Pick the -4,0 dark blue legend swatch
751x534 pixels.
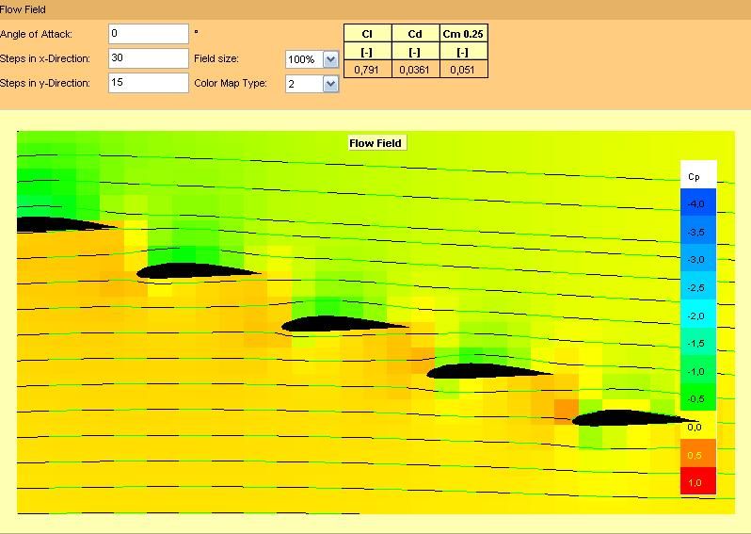pyautogui.click(x=697, y=203)
